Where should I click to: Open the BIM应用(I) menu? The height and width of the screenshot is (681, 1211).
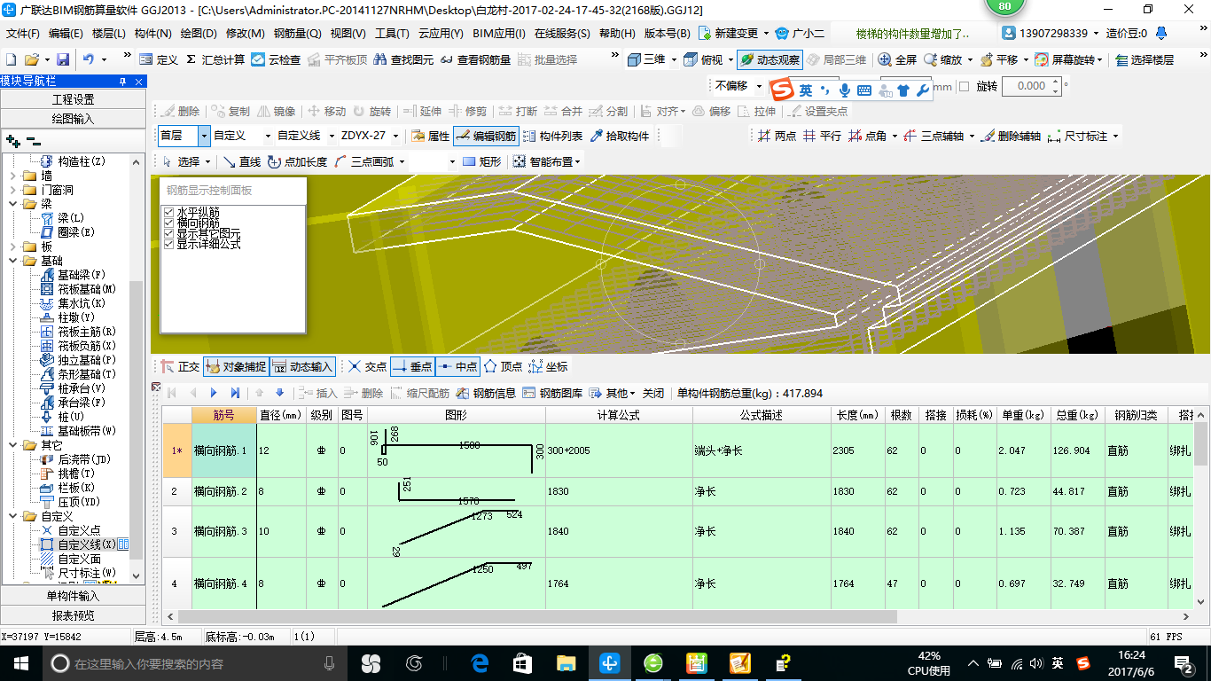(x=499, y=33)
